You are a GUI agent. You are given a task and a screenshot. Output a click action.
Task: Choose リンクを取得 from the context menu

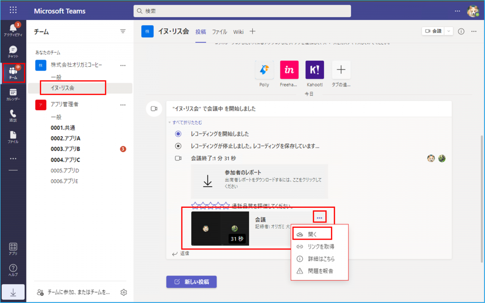[x=321, y=247]
